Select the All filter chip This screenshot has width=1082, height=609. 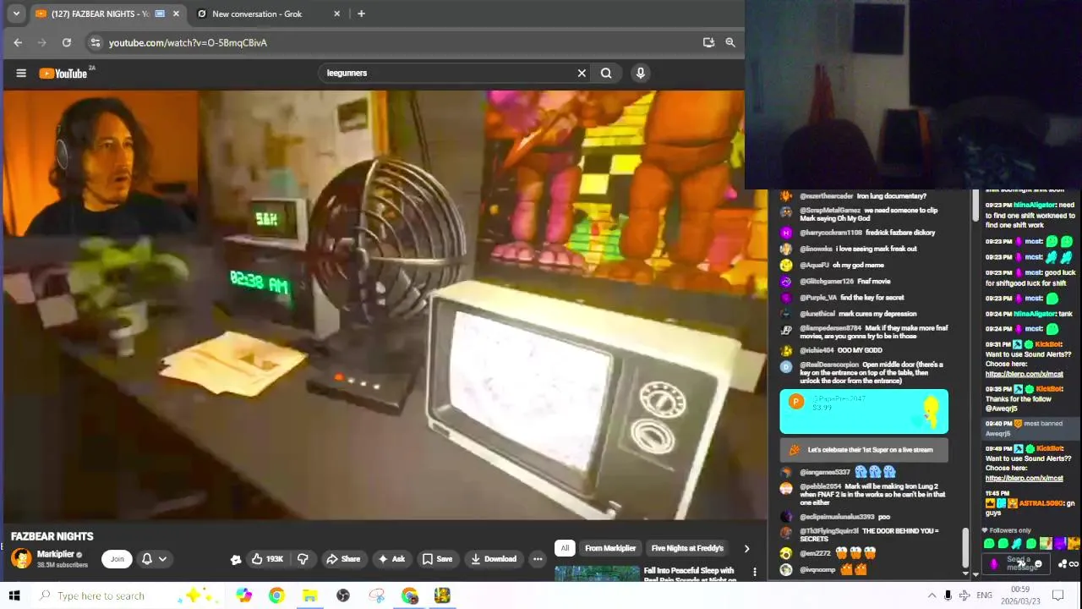point(565,548)
